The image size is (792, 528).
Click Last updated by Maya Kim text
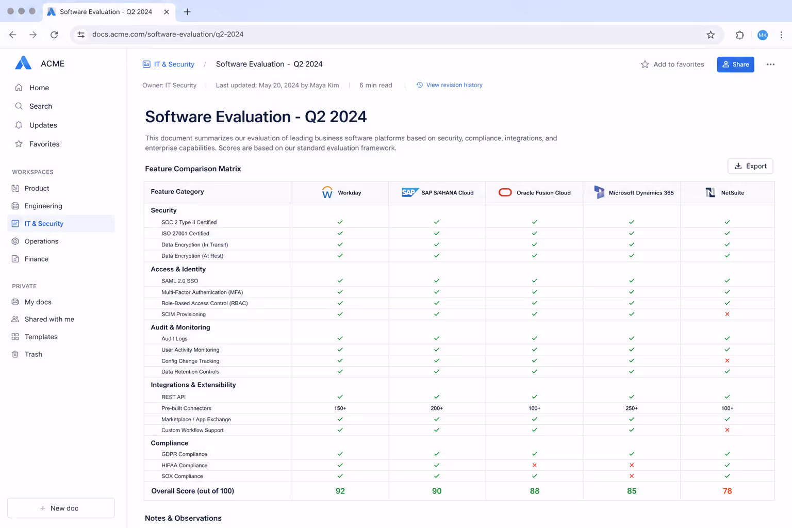pos(277,85)
